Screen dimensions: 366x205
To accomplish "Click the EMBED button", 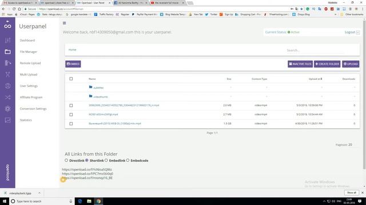I will point(73,64).
